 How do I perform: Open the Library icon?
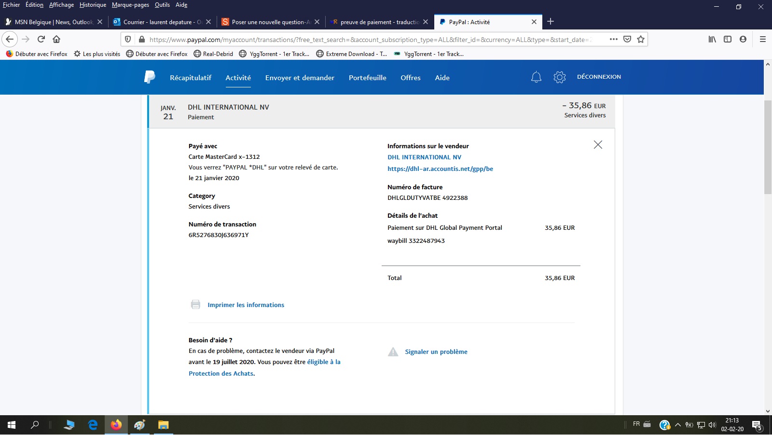click(x=712, y=39)
